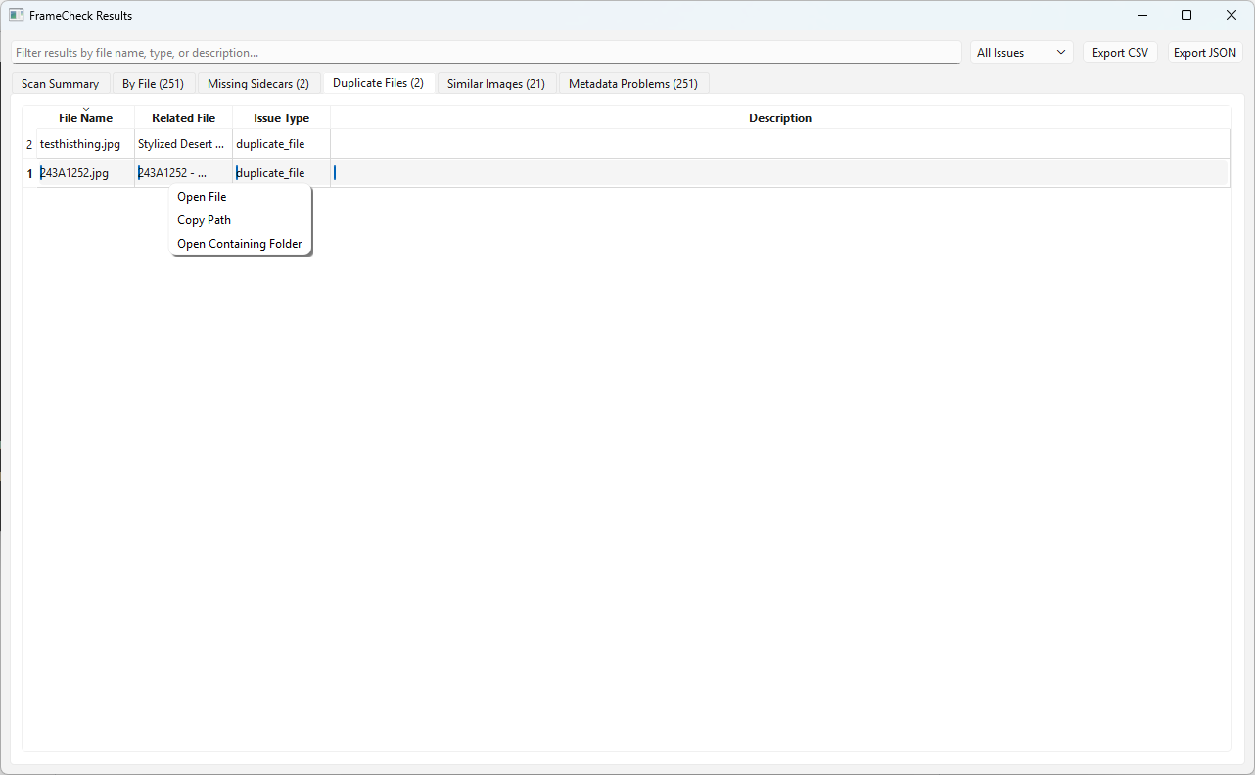
Task: Select Copy Path in the context menu
Action: coord(204,219)
